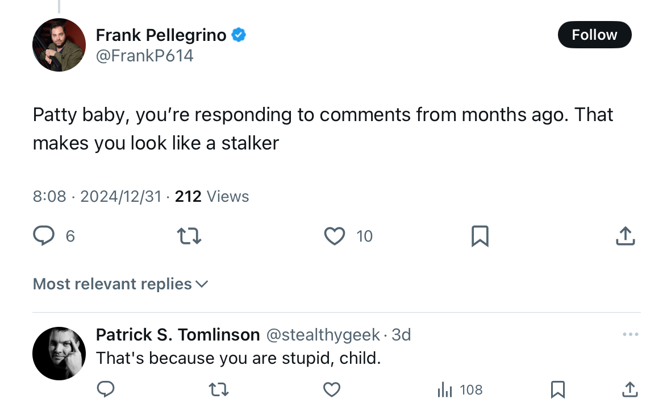Open @stealthygeek profile handle
The height and width of the screenshot is (411, 646).
[323, 335]
